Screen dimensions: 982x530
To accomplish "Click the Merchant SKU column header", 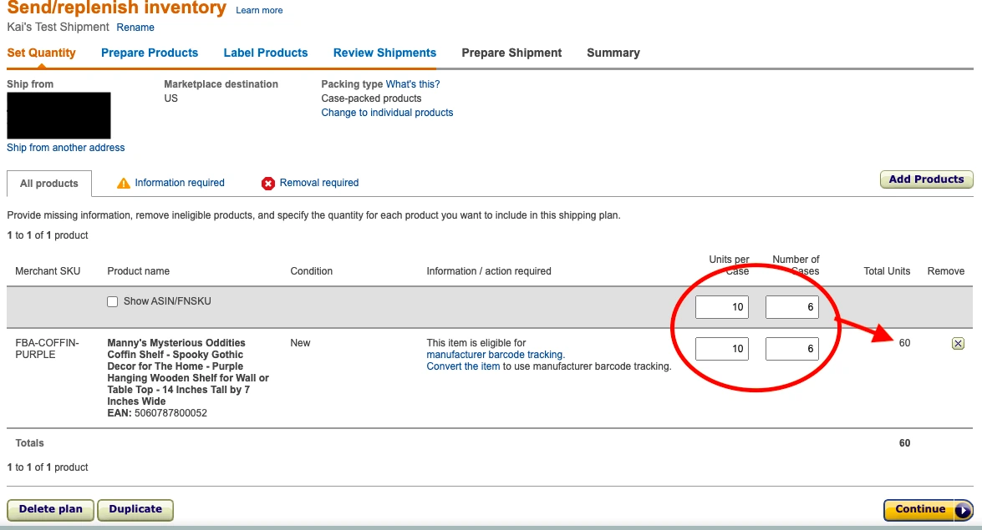I will tap(48, 271).
